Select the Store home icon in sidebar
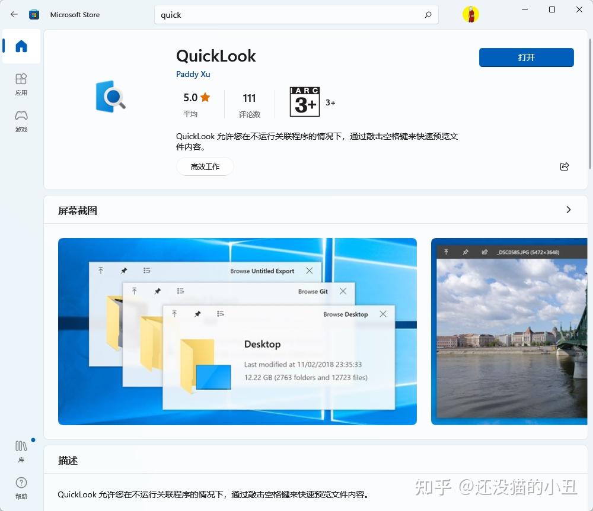The height and width of the screenshot is (511, 593). click(21, 46)
